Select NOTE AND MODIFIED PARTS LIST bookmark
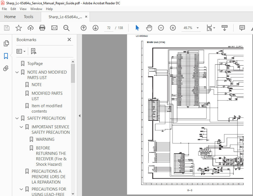 point(47,75)
